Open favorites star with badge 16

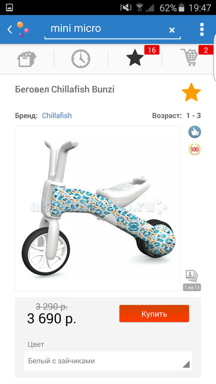tap(135, 57)
